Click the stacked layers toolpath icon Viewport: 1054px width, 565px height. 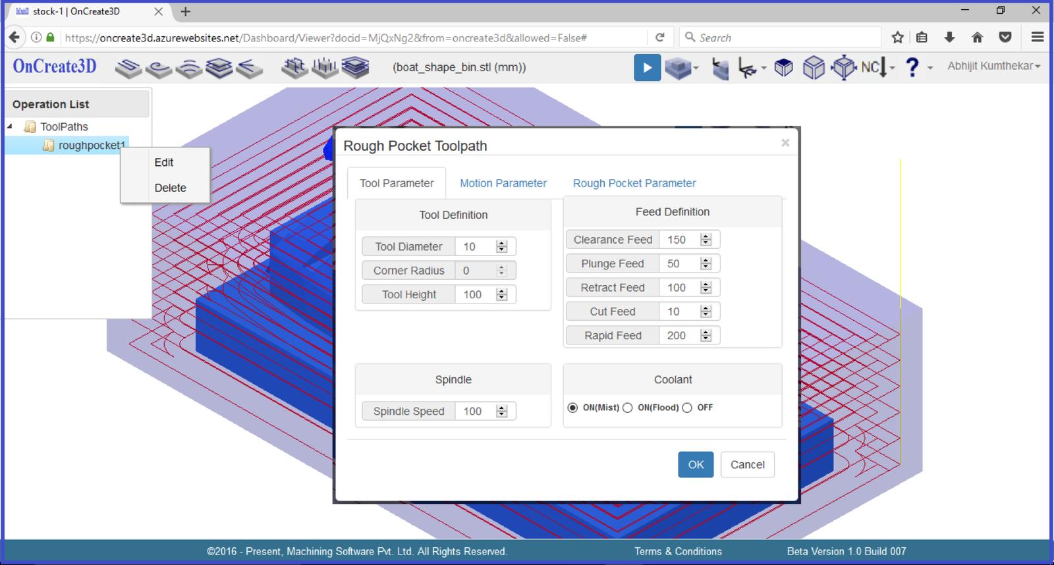(219, 68)
